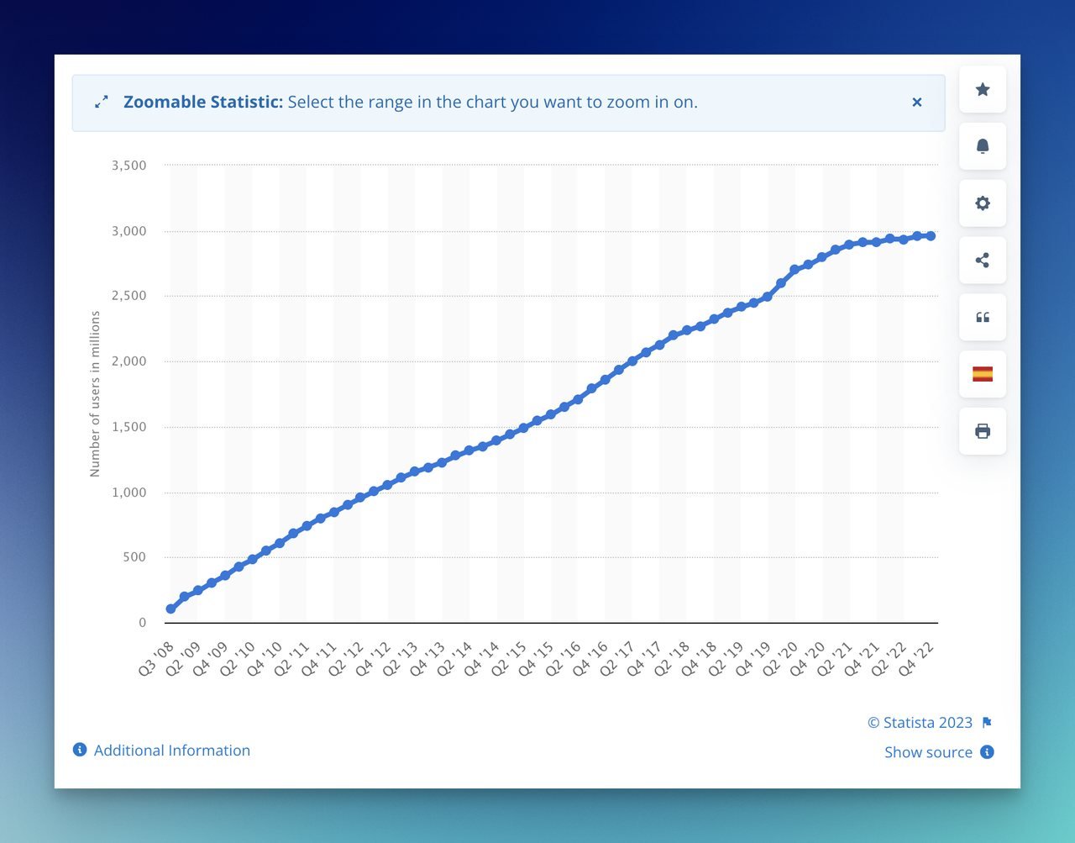Click the star favorite icon

point(983,89)
